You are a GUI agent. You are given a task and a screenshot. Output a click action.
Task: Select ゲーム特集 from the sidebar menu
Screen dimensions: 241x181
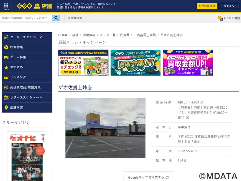point(27,57)
